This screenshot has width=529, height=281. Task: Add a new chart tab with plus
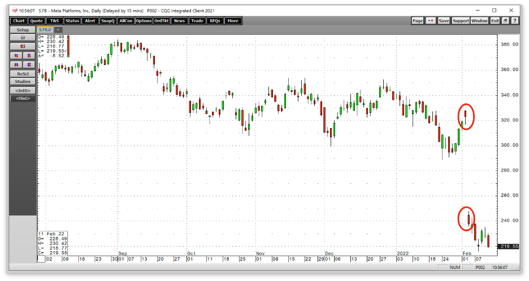tap(58, 30)
